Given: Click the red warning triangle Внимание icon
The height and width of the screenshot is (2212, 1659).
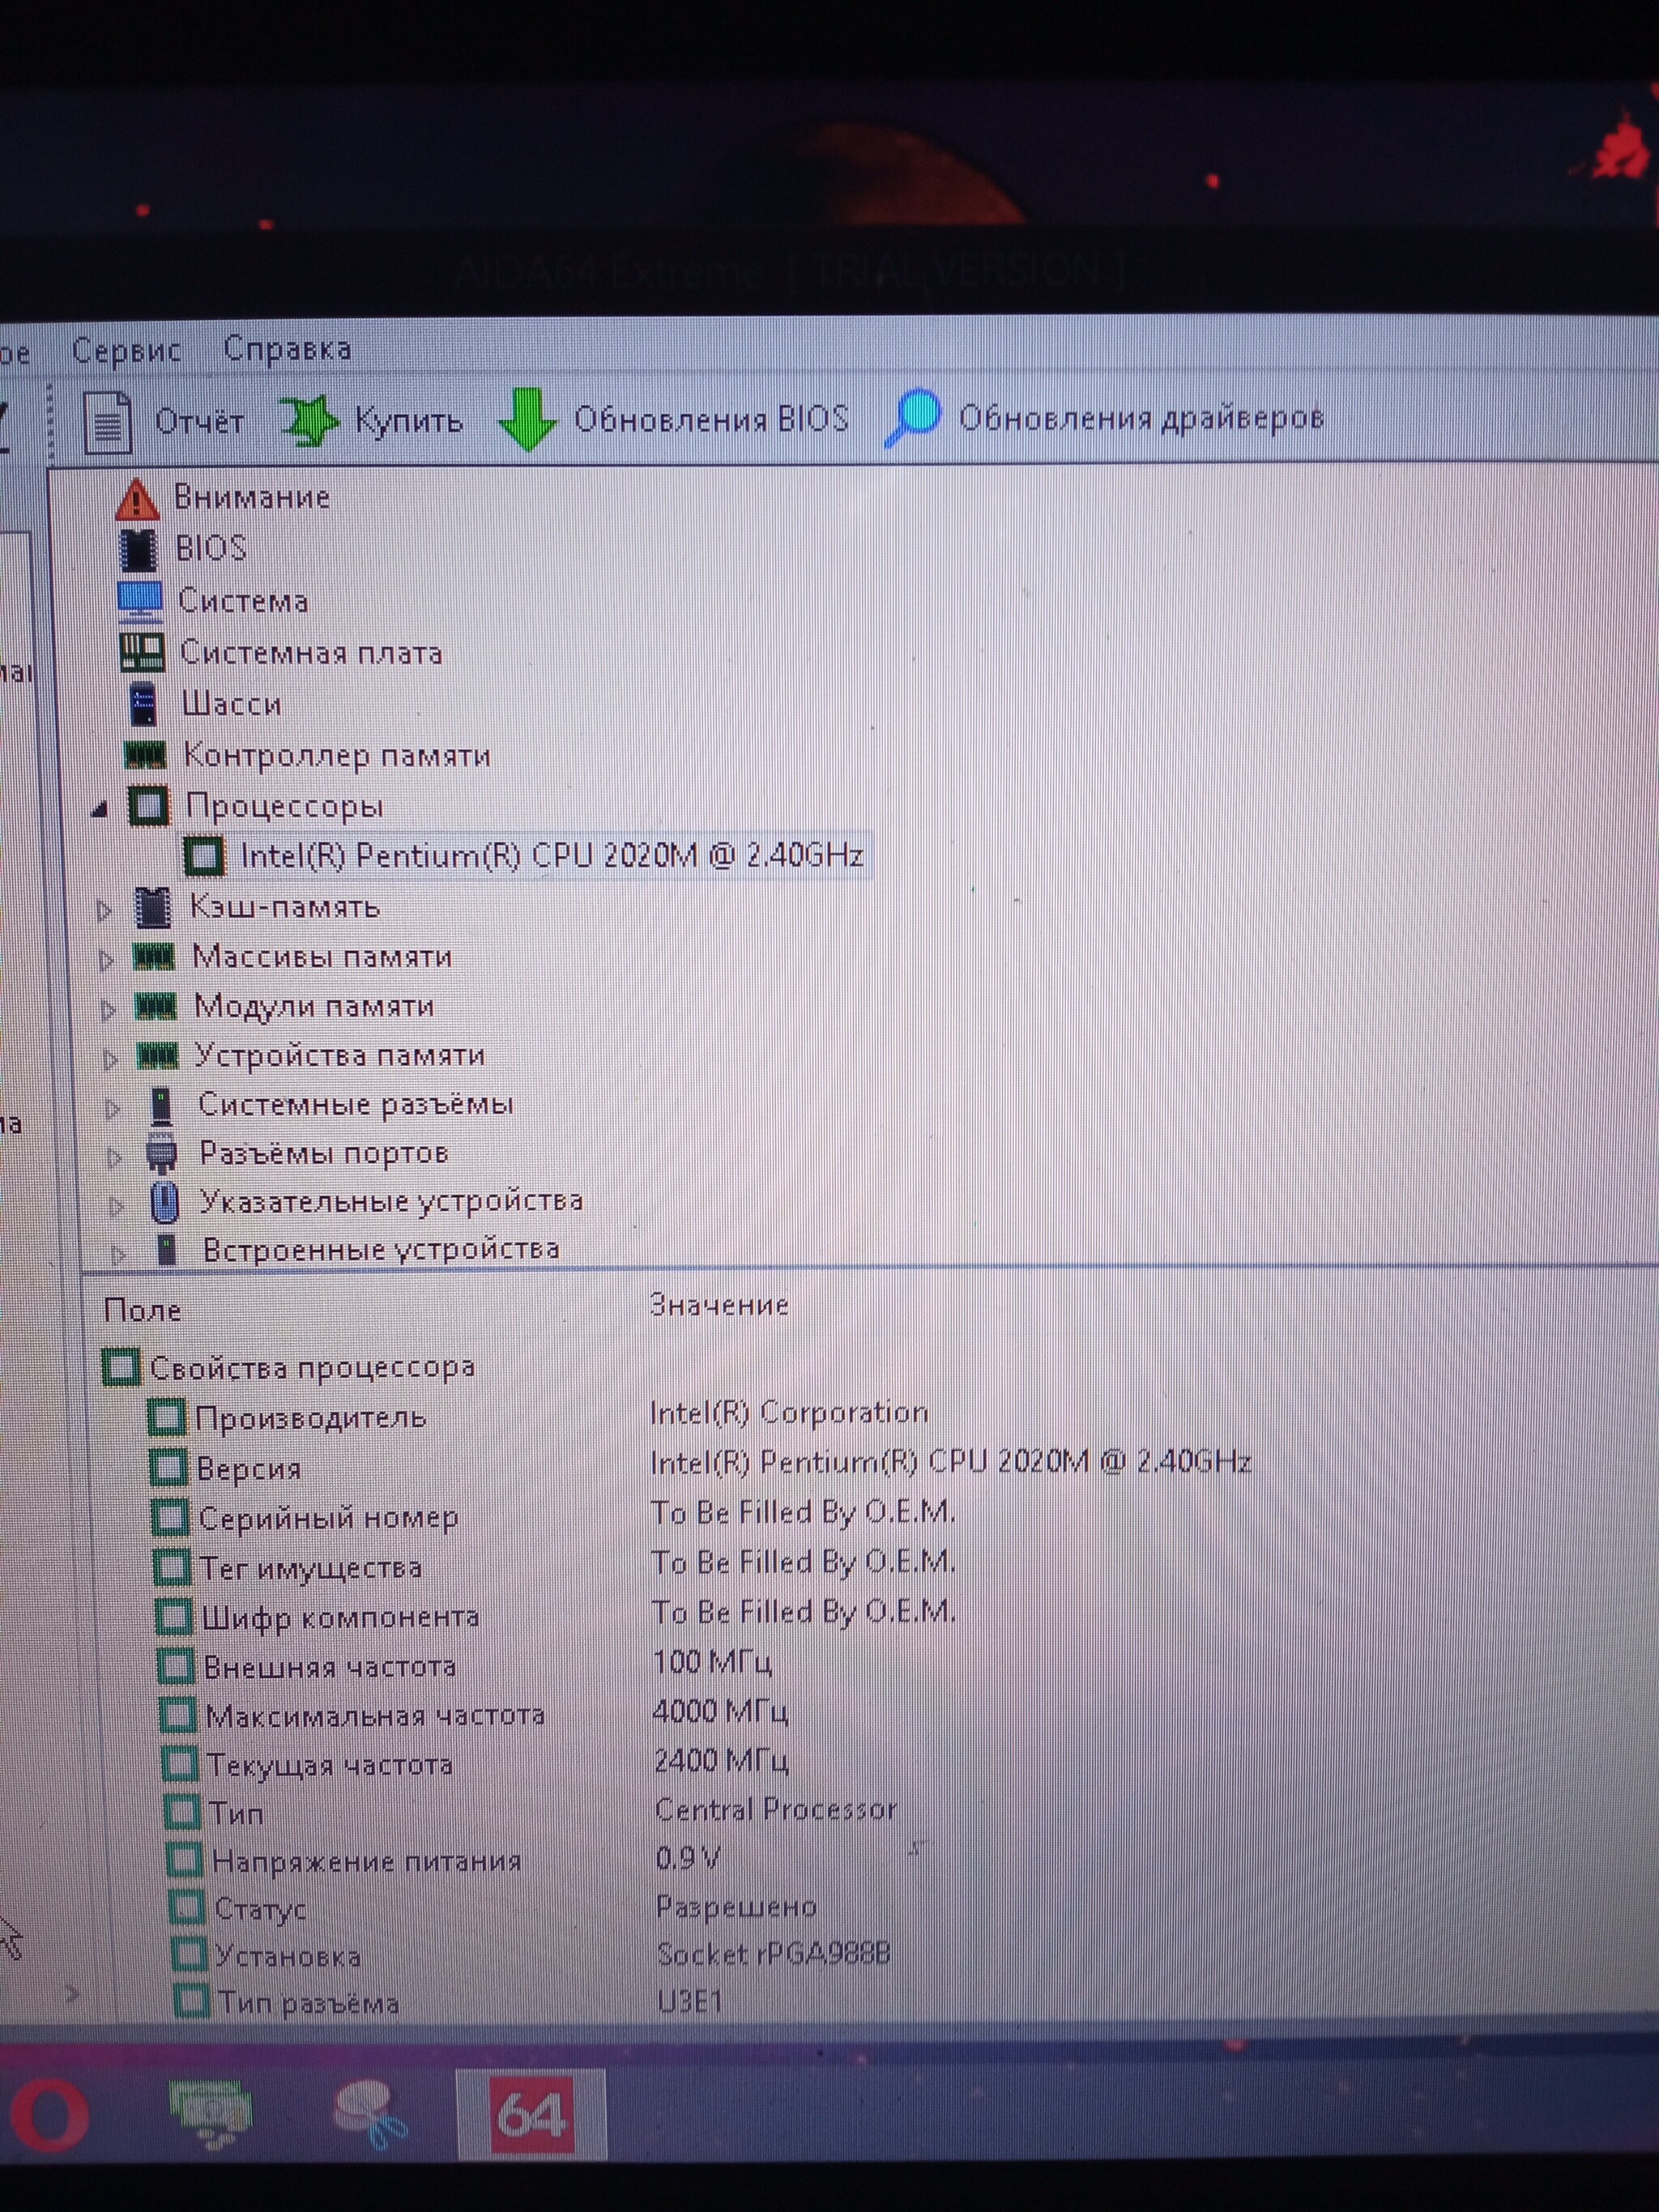Looking at the screenshot, I should pyautogui.click(x=136, y=499).
